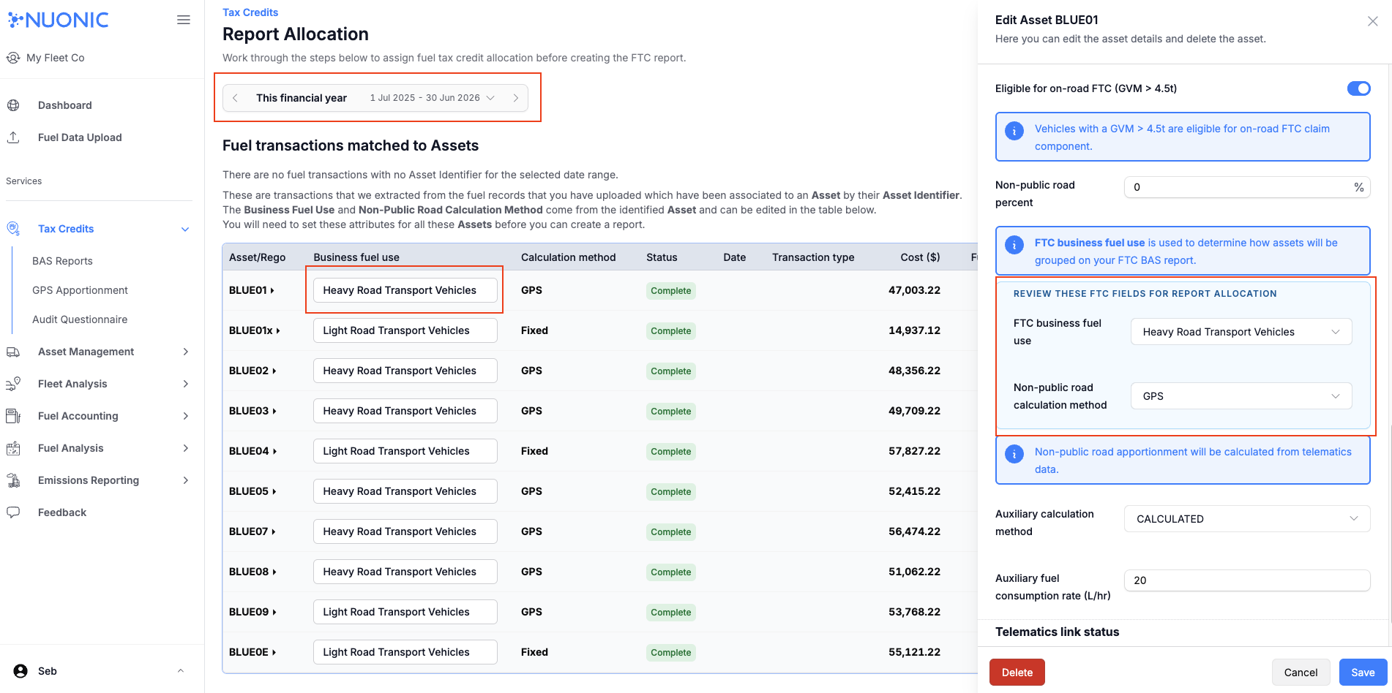Toggle Eligible for on-road FTC switch
The image size is (1392, 693).
pyautogui.click(x=1359, y=88)
